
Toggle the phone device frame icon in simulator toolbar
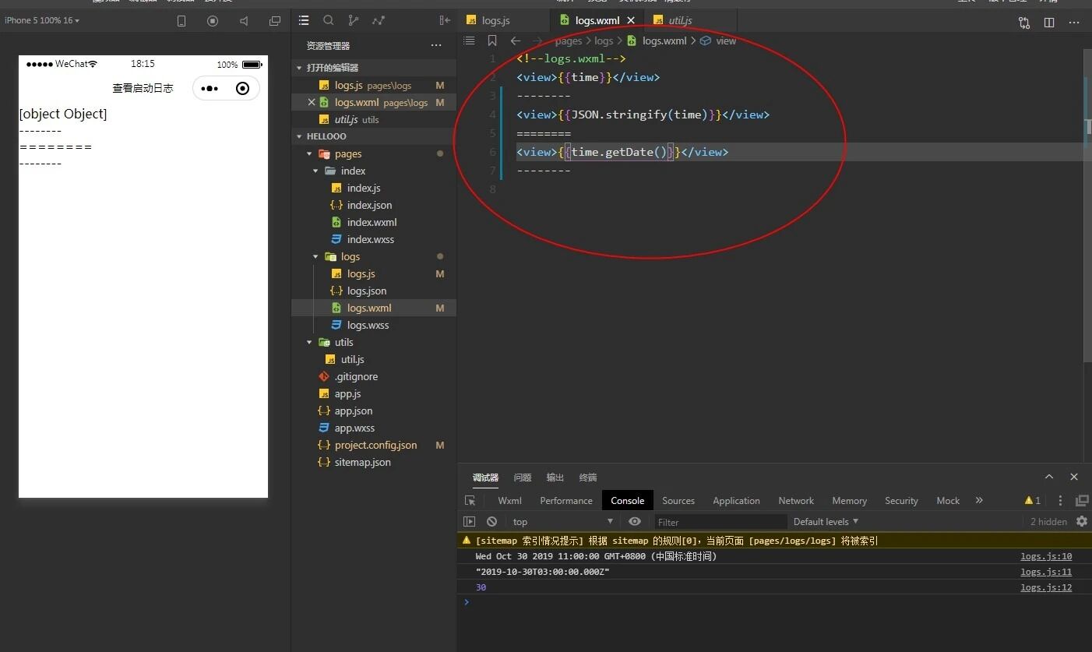[x=181, y=21]
